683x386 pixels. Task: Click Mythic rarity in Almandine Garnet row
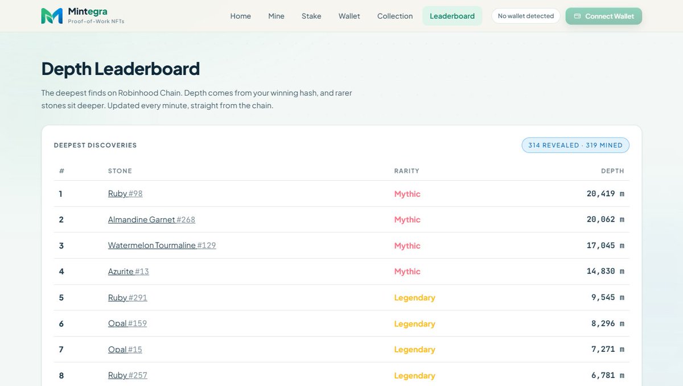408,219
